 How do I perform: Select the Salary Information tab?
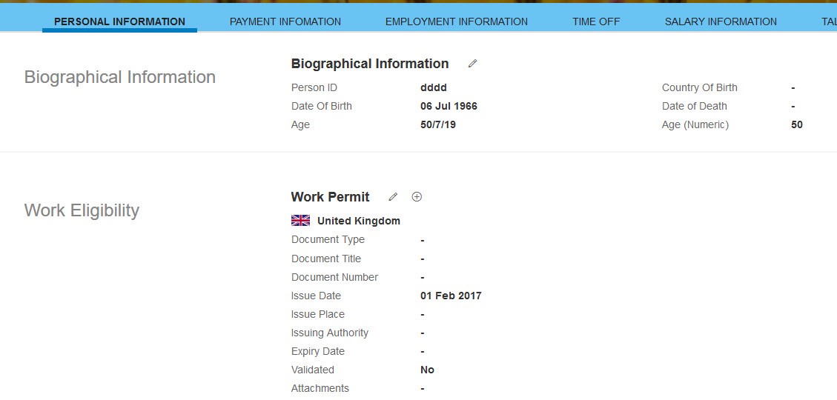[721, 22]
